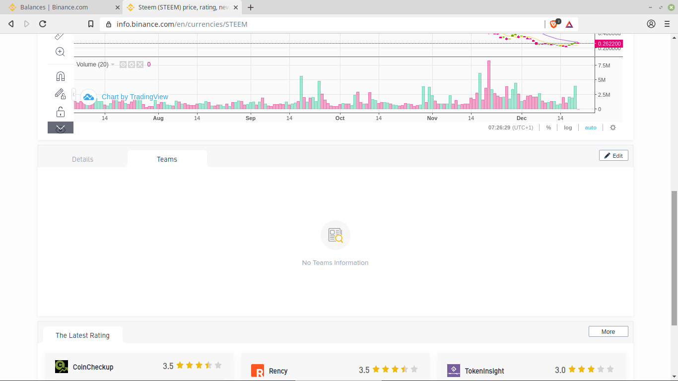Click the CoinCheckup logo icon
Image resolution: width=678 pixels, height=381 pixels.
(x=62, y=367)
